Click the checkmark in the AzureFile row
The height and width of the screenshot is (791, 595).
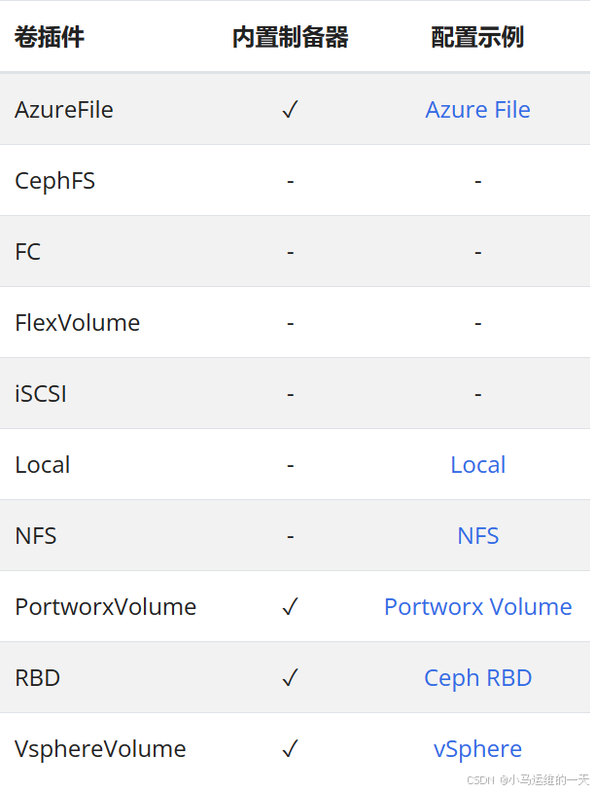pyautogui.click(x=290, y=109)
